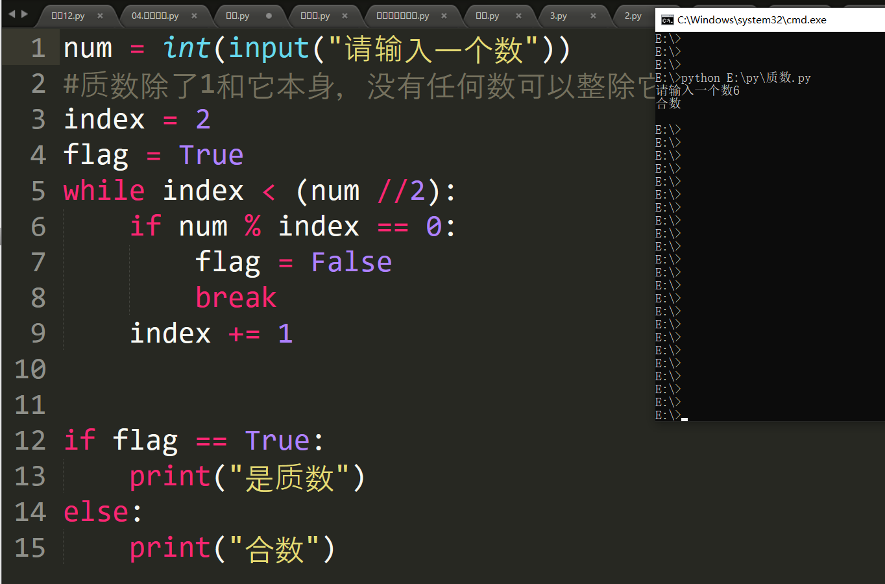
Task: Click "print" on line 15
Action: pos(170,548)
